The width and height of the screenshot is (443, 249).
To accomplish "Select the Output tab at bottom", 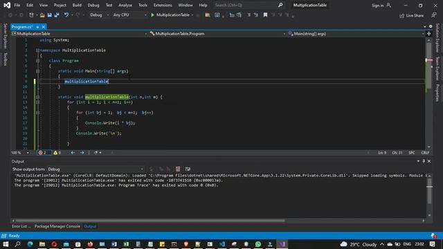I will (x=90, y=226).
